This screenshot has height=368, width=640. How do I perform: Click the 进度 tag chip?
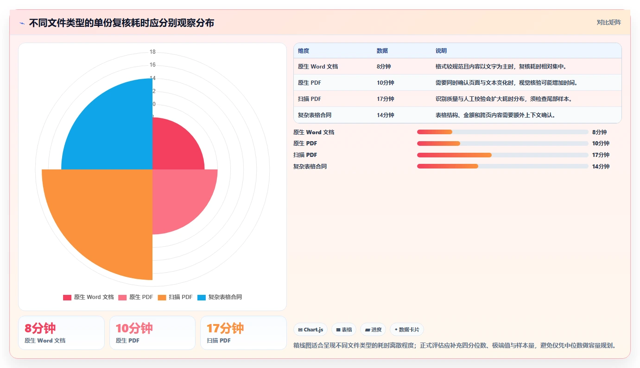point(373,330)
